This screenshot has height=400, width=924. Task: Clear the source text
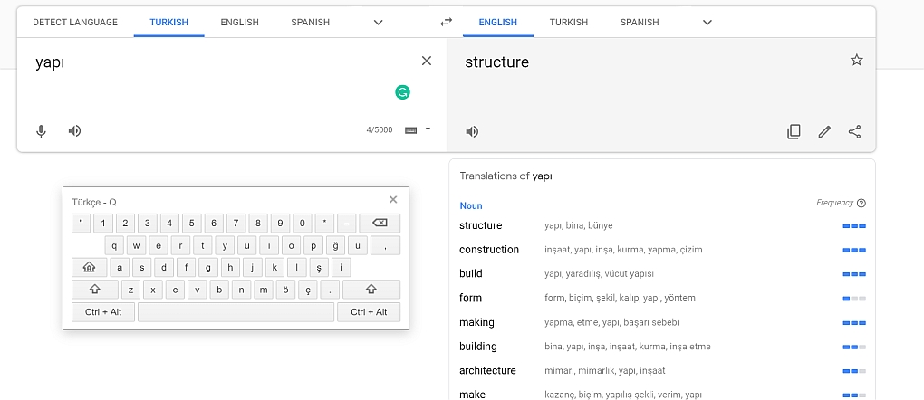427,61
